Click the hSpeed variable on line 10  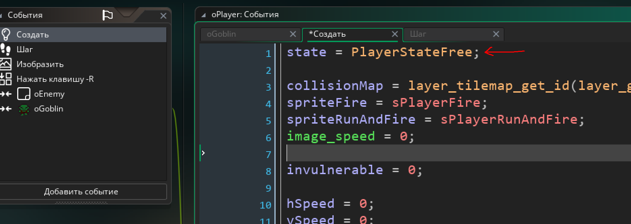click(x=311, y=204)
